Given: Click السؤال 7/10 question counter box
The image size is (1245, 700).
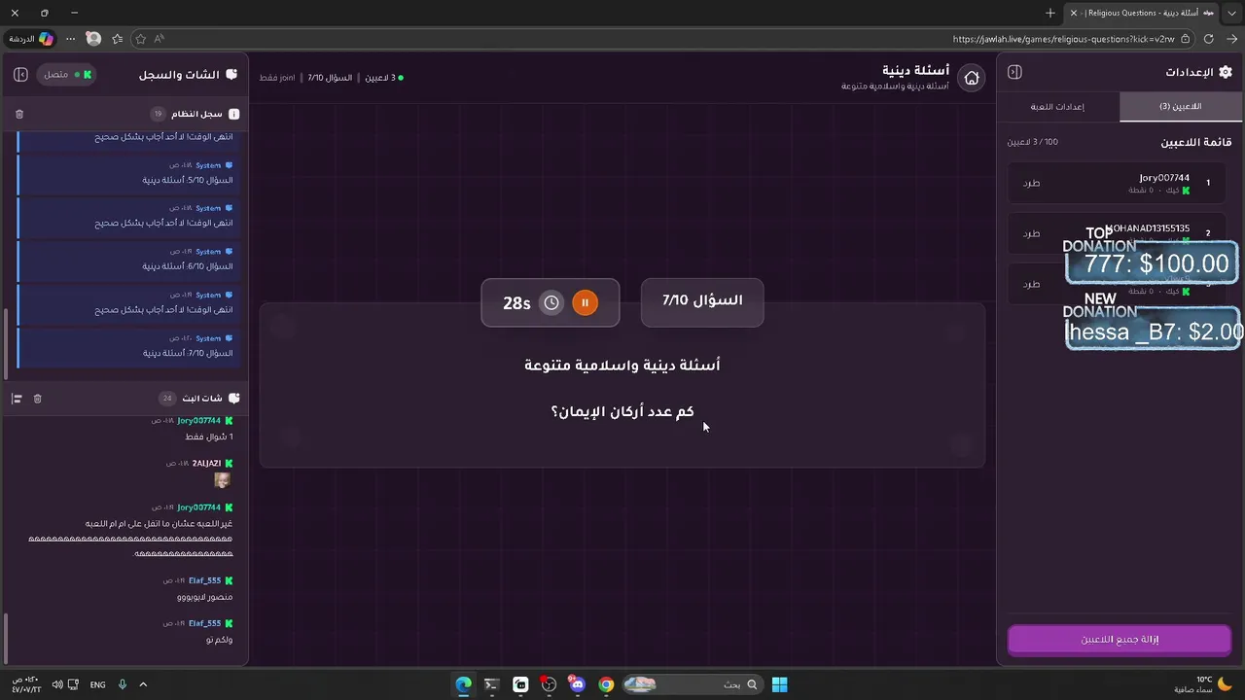Looking at the screenshot, I should [702, 301].
